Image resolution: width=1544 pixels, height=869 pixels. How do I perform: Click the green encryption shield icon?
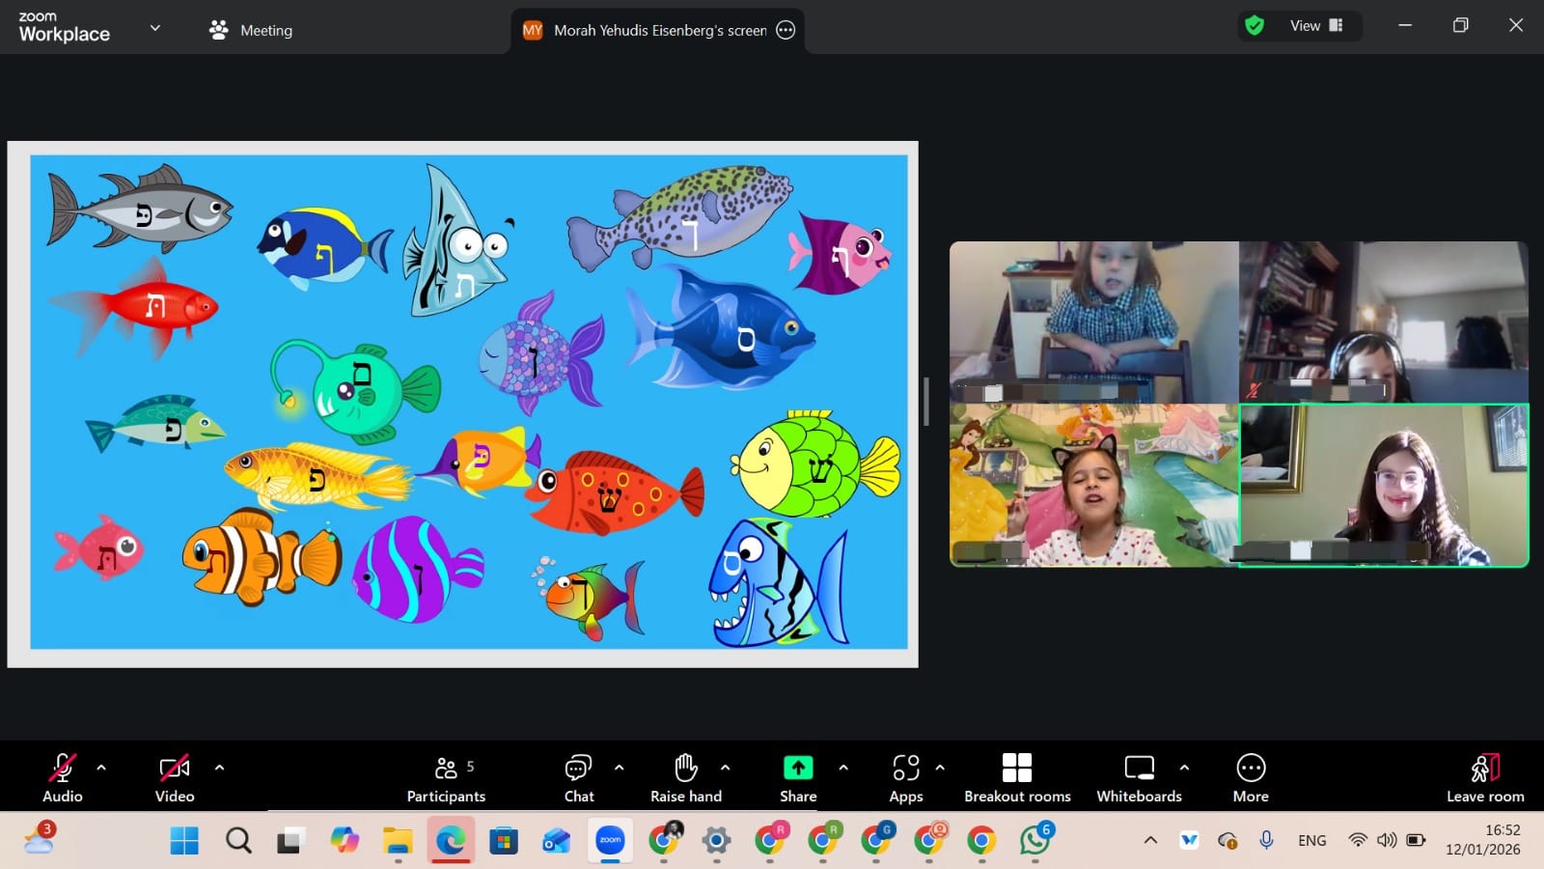(1254, 26)
